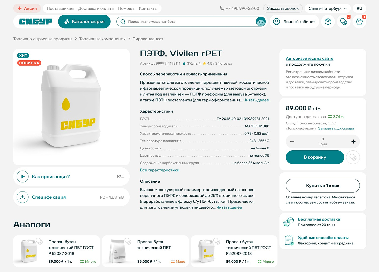Go to Доставка и оплата page
The height and width of the screenshot is (272, 379).
(96, 8)
